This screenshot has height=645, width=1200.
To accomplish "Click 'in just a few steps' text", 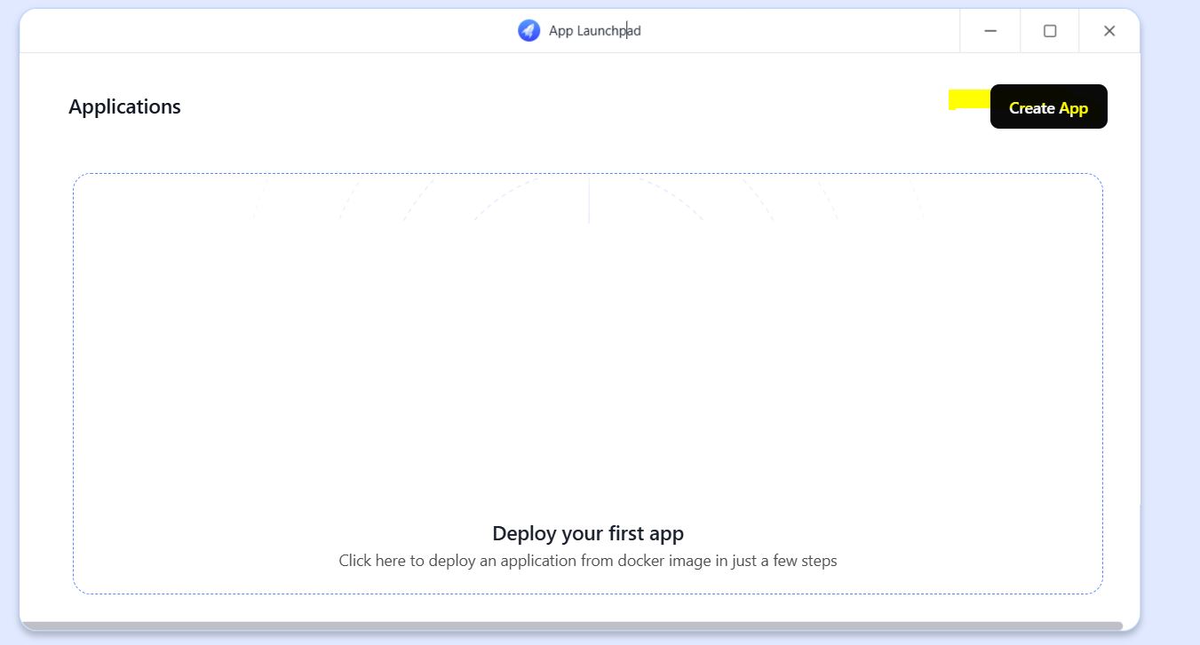I will click(776, 561).
